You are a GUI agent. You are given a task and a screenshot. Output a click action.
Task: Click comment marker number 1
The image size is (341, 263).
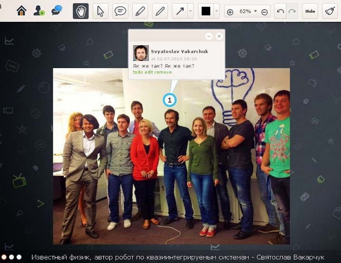[170, 100]
